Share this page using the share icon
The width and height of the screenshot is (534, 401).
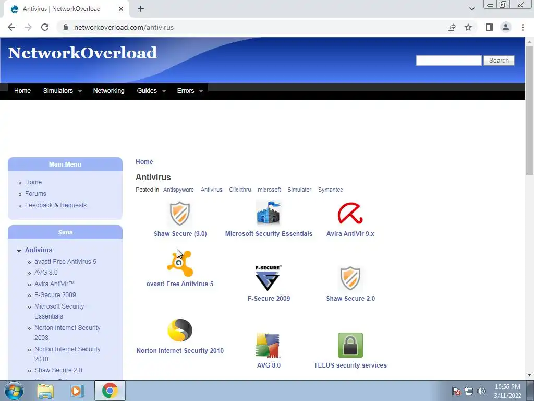452,27
